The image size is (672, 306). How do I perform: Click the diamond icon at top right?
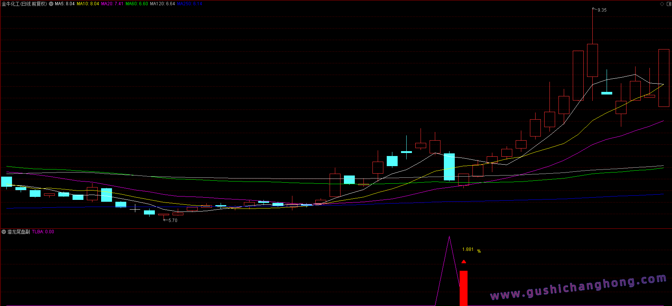662,4
